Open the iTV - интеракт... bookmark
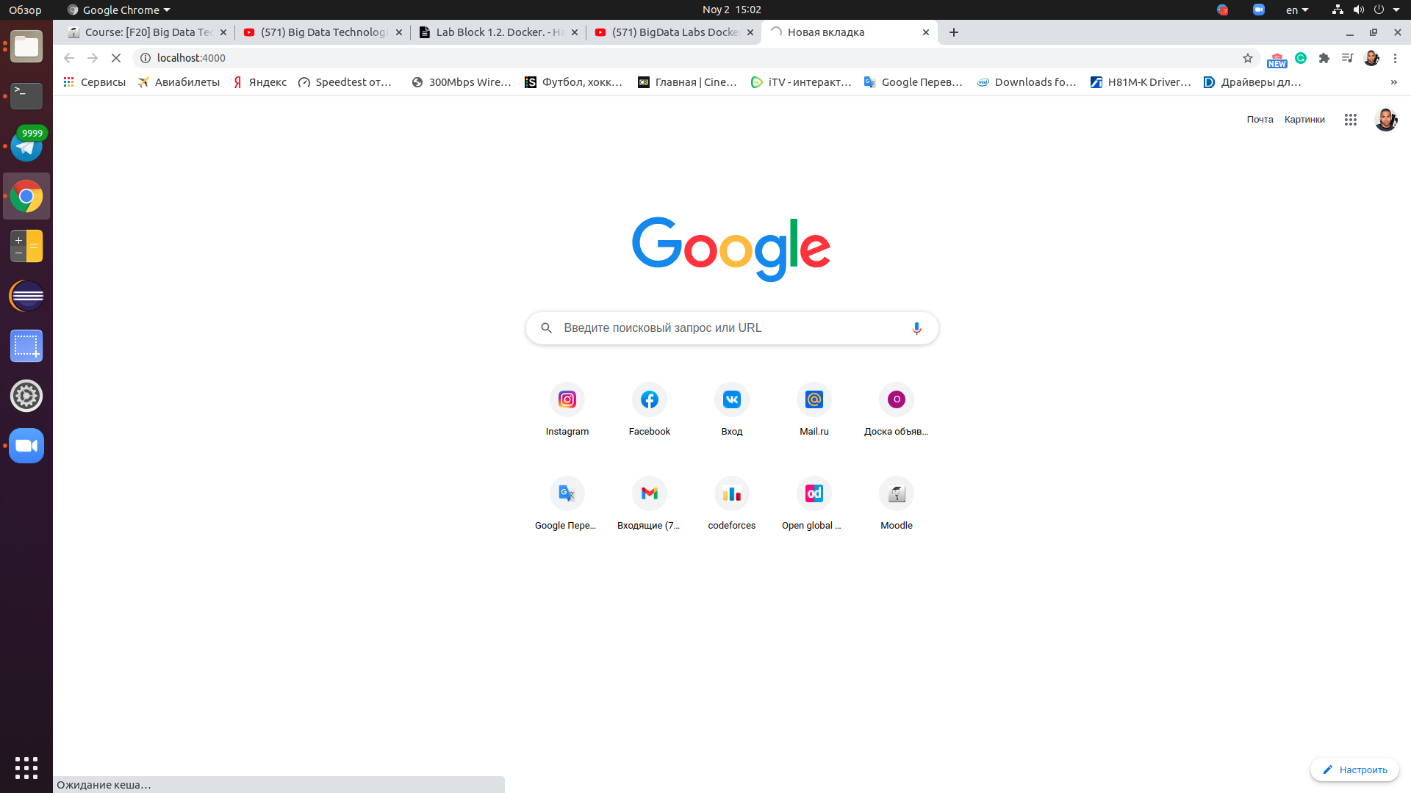1411x793 pixels. point(801,82)
